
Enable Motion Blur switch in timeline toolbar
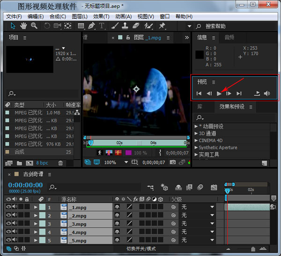[200, 187]
